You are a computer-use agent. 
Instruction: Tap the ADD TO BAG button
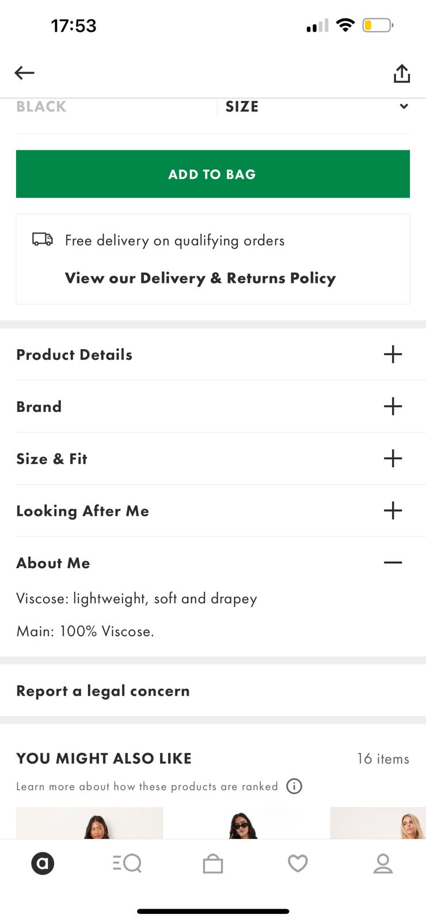213,174
